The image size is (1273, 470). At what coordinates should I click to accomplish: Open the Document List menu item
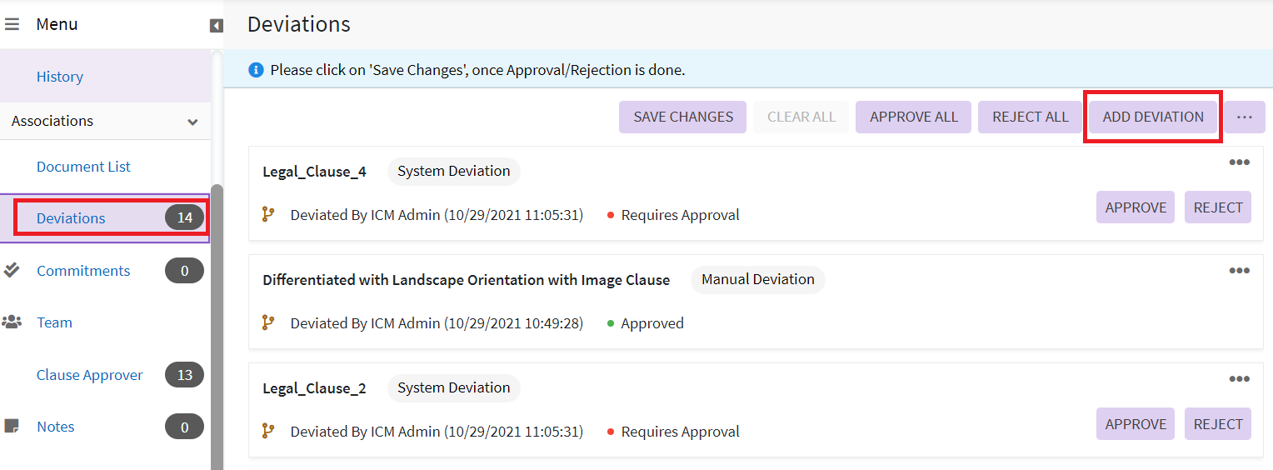[83, 167]
